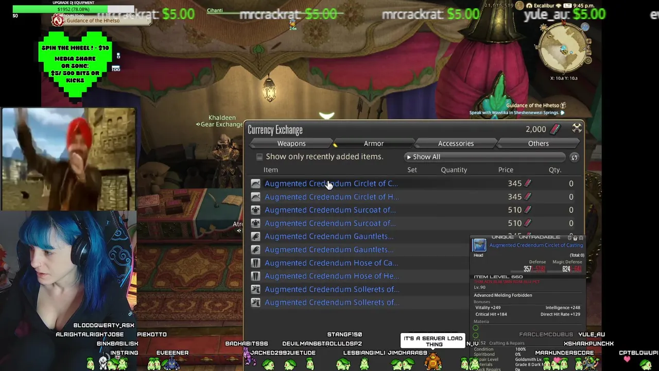Screen dimensions: 659x371
Task: Click the minimap in the corner
Action: pos(564,49)
